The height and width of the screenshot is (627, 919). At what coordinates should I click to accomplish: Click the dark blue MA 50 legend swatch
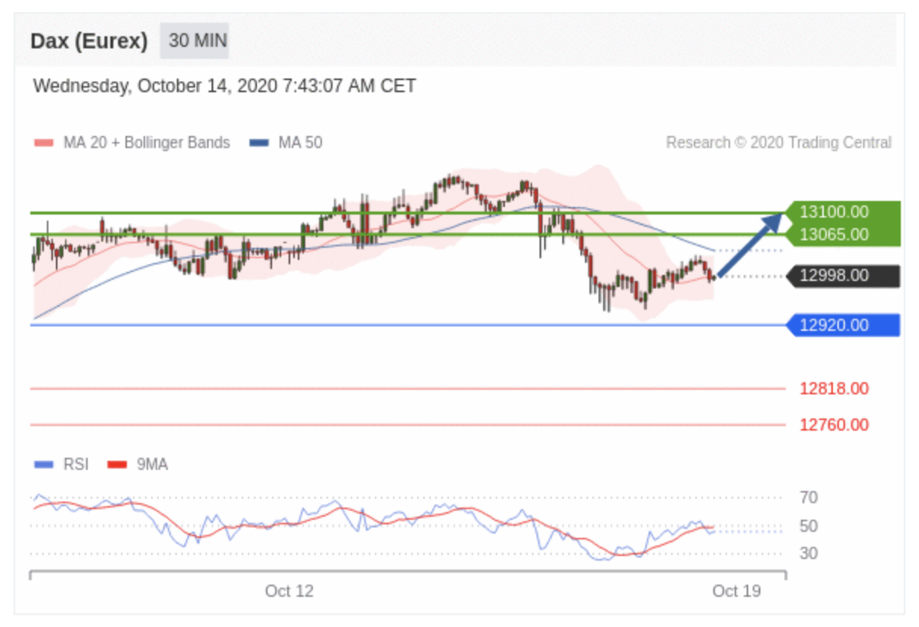pos(259,143)
